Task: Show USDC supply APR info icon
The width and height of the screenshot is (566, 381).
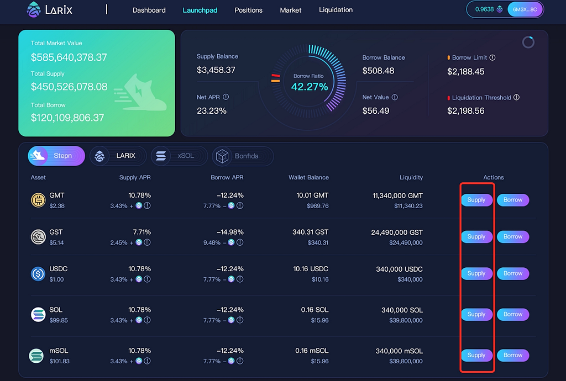Action: 147,279
